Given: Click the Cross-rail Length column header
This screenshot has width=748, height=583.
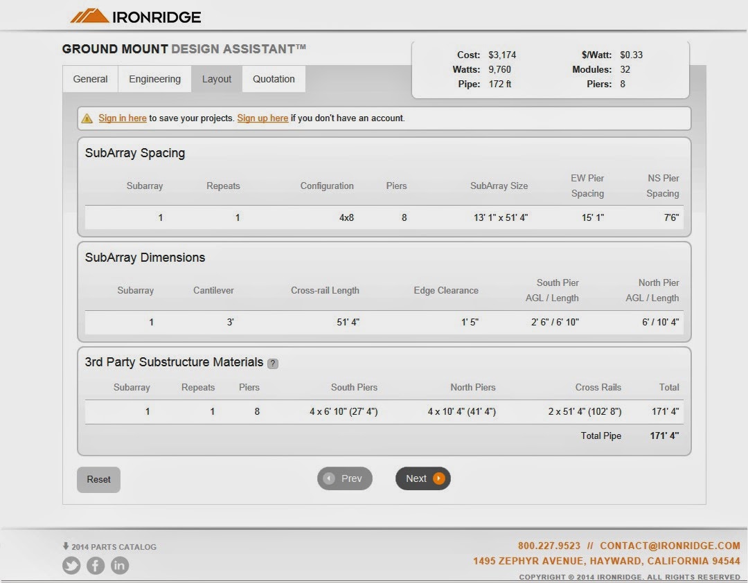Looking at the screenshot, I should 325,290.
